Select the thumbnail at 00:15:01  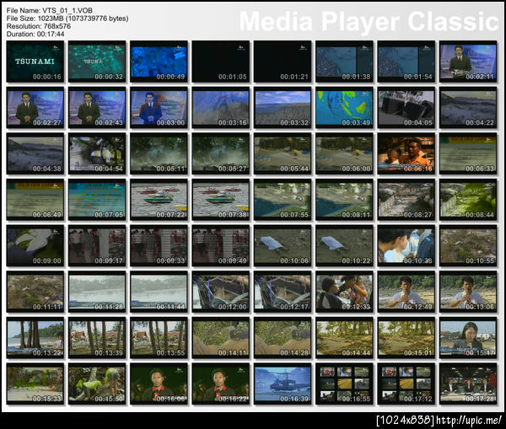point(406,338)
